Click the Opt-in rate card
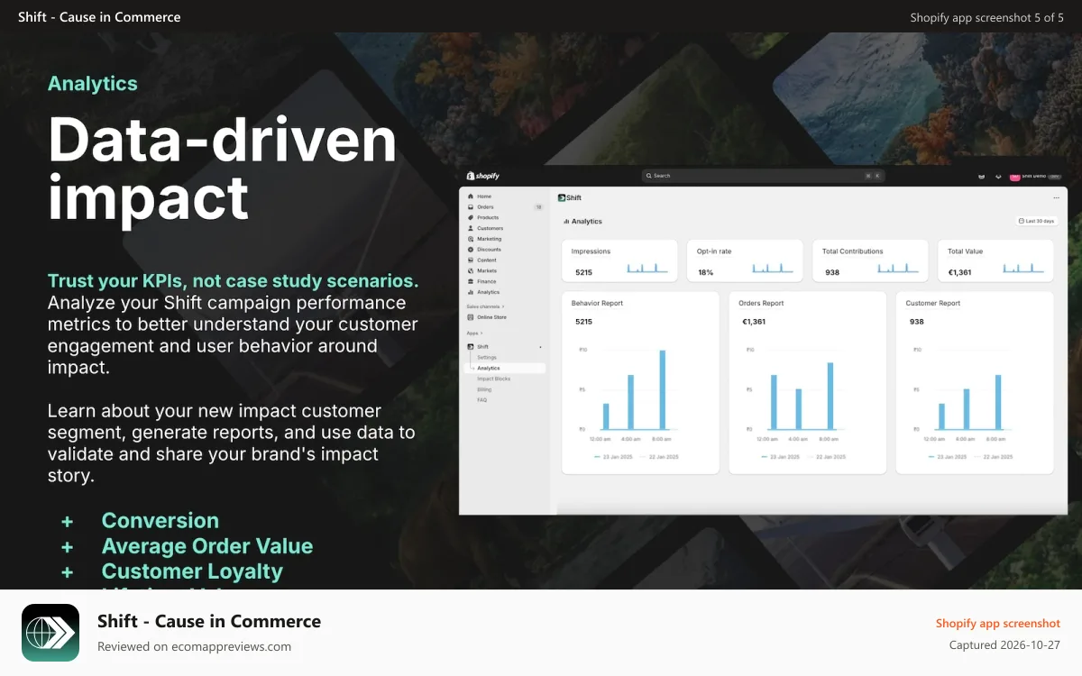This screenshot has height=676, width=1082. tap(745, 260)
